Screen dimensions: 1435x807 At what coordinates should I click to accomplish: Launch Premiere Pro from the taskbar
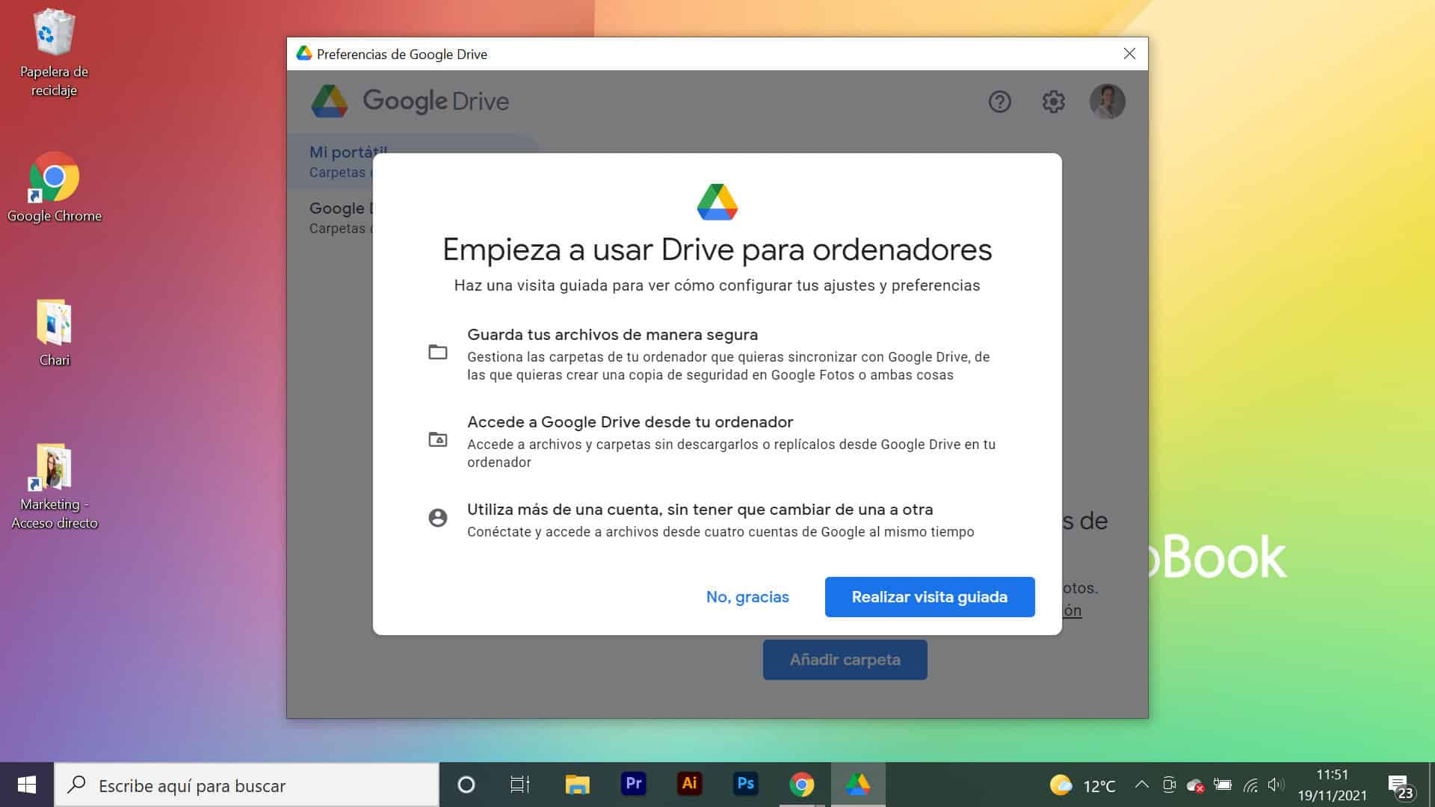point(633,784)
